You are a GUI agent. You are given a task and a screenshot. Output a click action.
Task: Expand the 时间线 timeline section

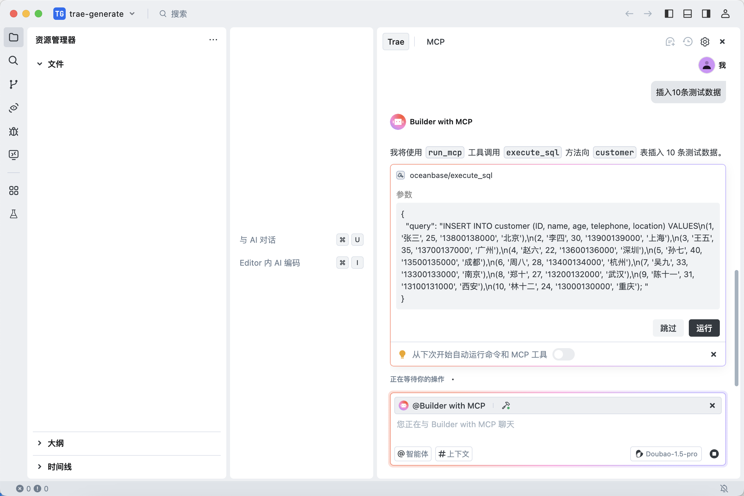pos(60,467)
